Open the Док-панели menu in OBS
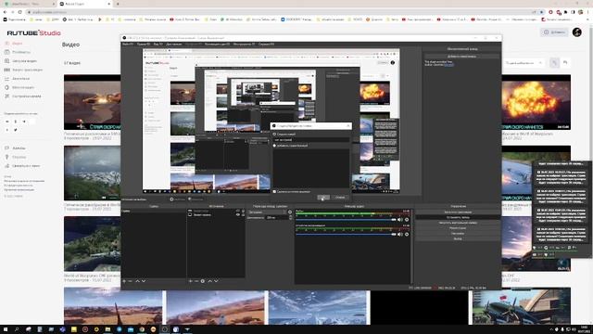Viewport: 593px width, 334px height. [174, 45]
